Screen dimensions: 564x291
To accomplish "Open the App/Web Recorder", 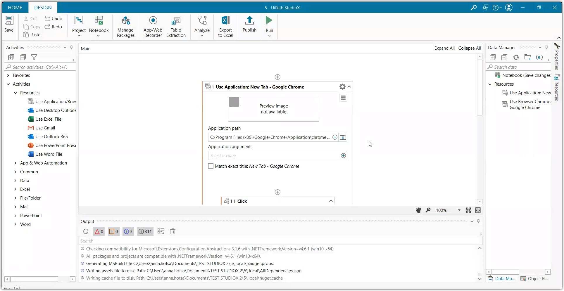I will point(153,26).
